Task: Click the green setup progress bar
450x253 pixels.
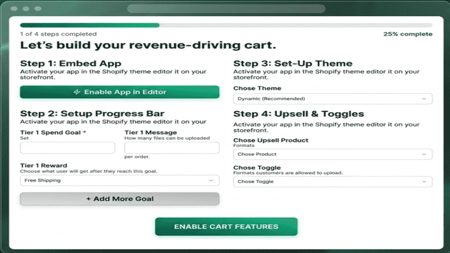Action: [x=90, y=25]
